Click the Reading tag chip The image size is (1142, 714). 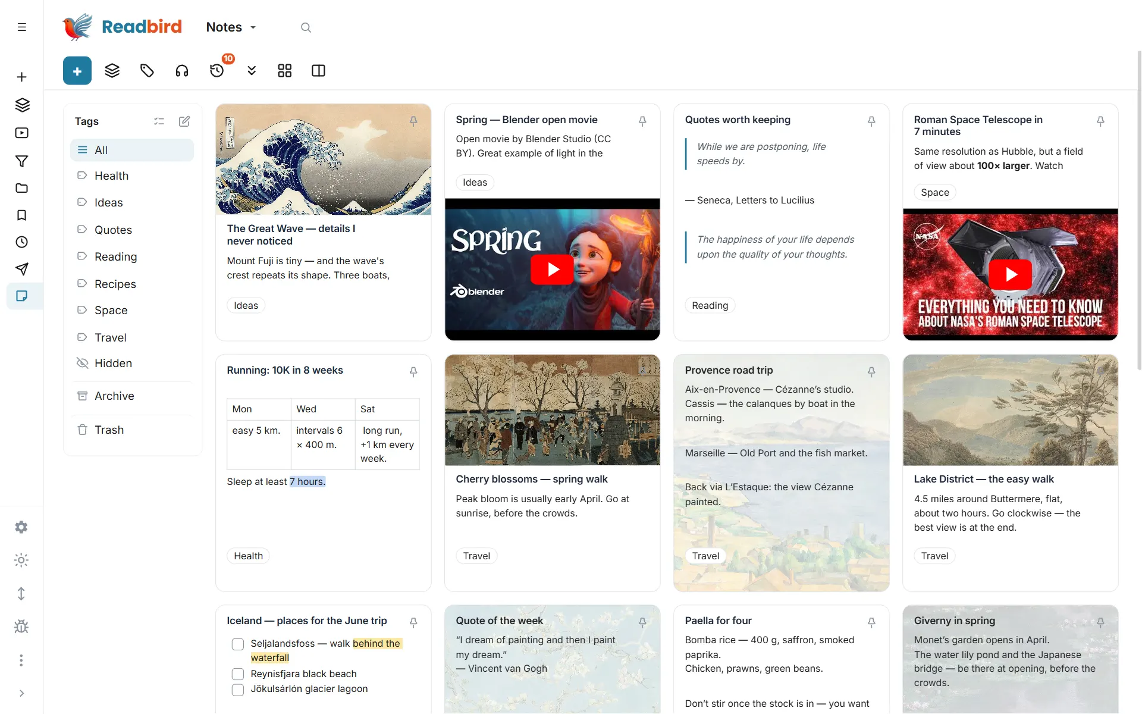pos(710,306)
